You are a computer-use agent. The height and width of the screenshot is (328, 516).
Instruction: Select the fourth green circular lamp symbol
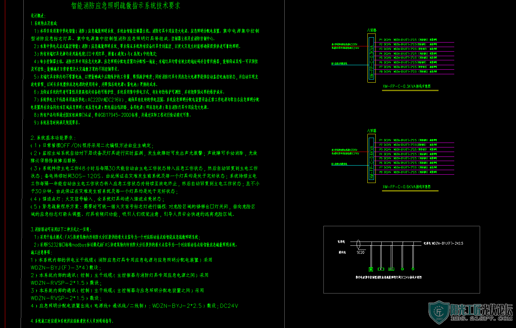point(402,269)
